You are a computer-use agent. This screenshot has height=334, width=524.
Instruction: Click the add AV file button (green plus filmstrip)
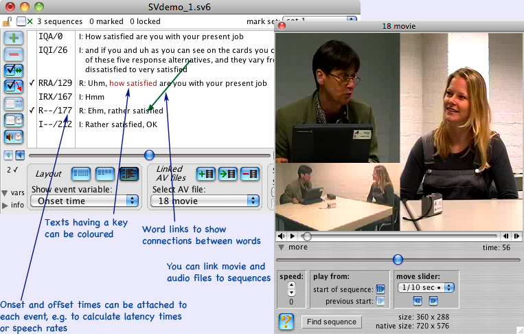(x=206, y=174)
